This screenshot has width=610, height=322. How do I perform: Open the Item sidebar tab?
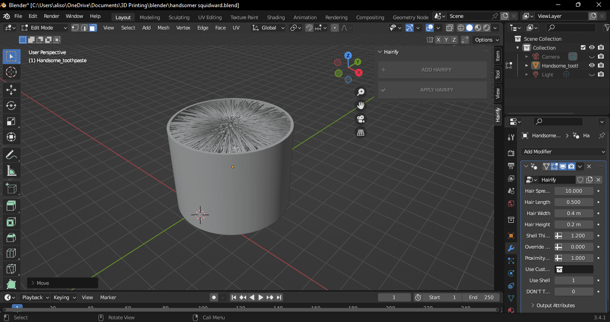(498, 56)
